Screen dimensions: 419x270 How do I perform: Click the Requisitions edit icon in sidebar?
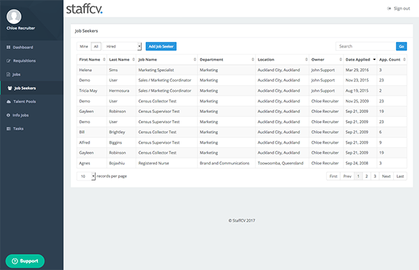8,61
